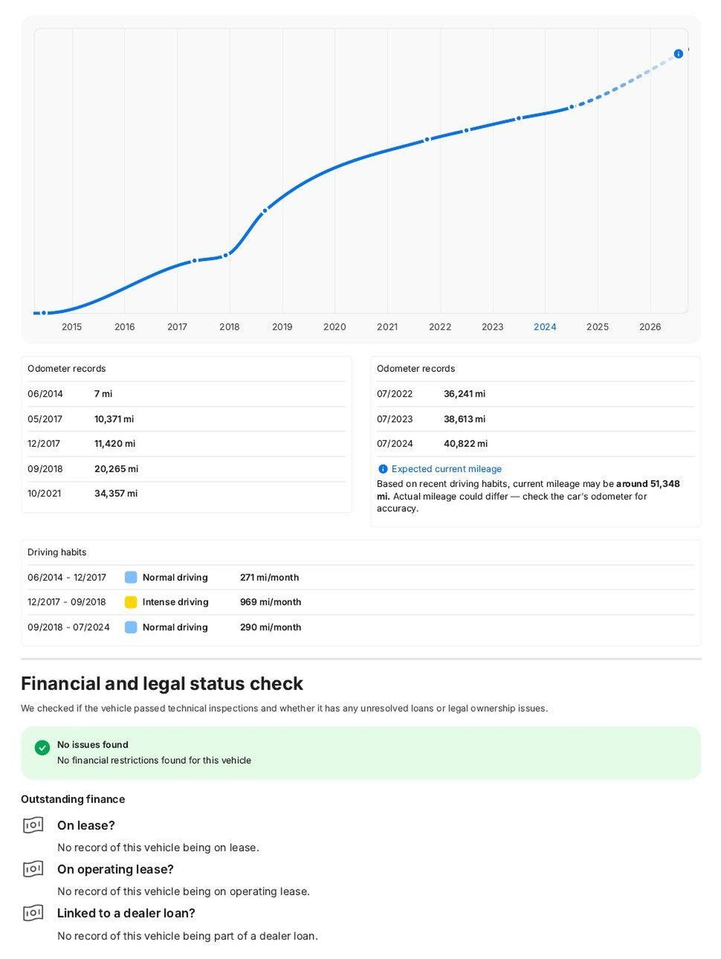Click the graph data point near late 2018
721x959 pixels.
pyautogui.click(x=265, y=211)
